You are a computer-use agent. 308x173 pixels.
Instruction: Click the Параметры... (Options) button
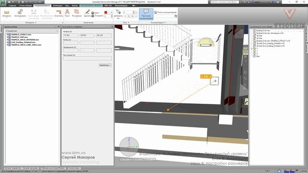[x=105, y=65]
